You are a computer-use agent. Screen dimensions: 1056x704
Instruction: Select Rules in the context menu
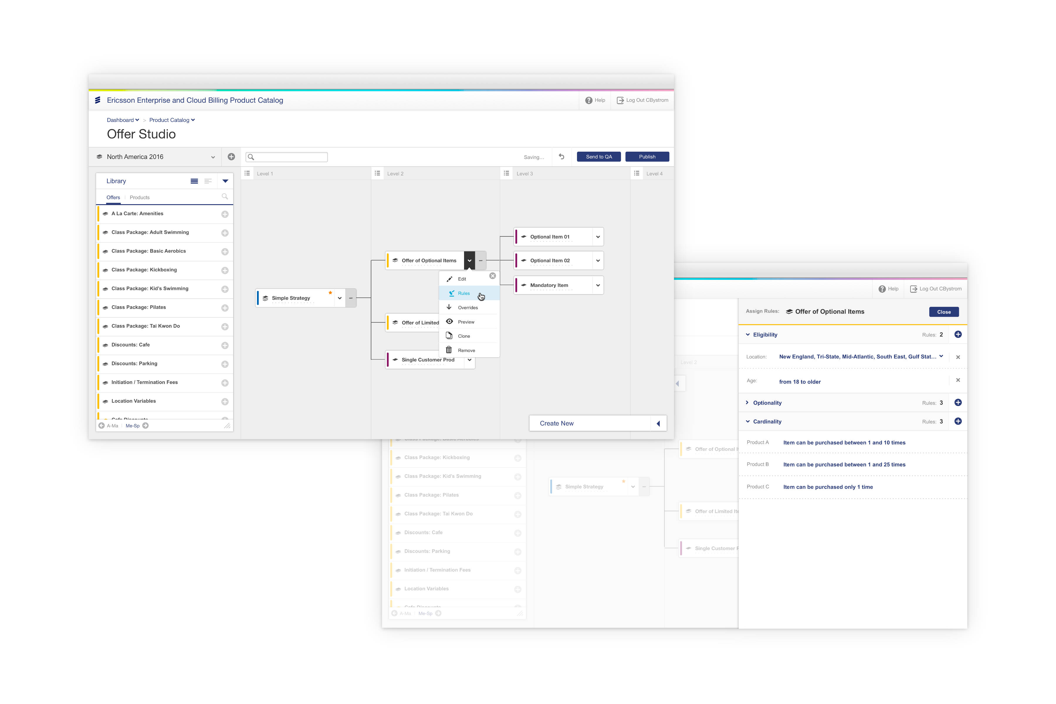[463, 293]
